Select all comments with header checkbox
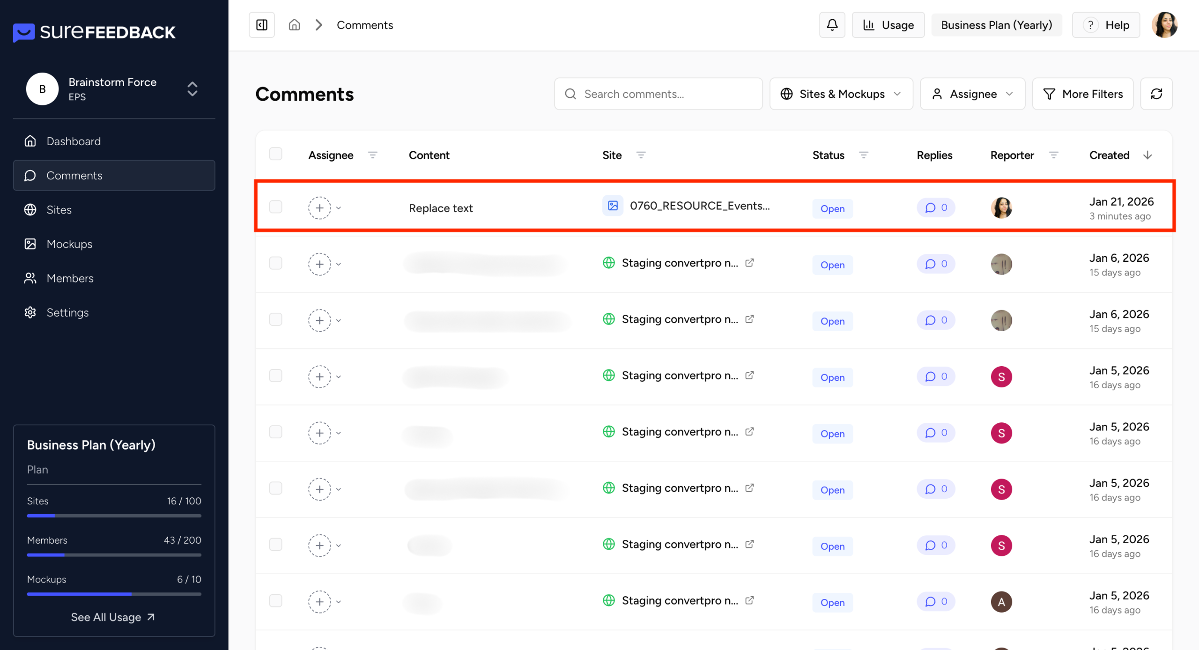Viewport: 1199px width, 650px height. pyautogui.click(x=276, y=154)
